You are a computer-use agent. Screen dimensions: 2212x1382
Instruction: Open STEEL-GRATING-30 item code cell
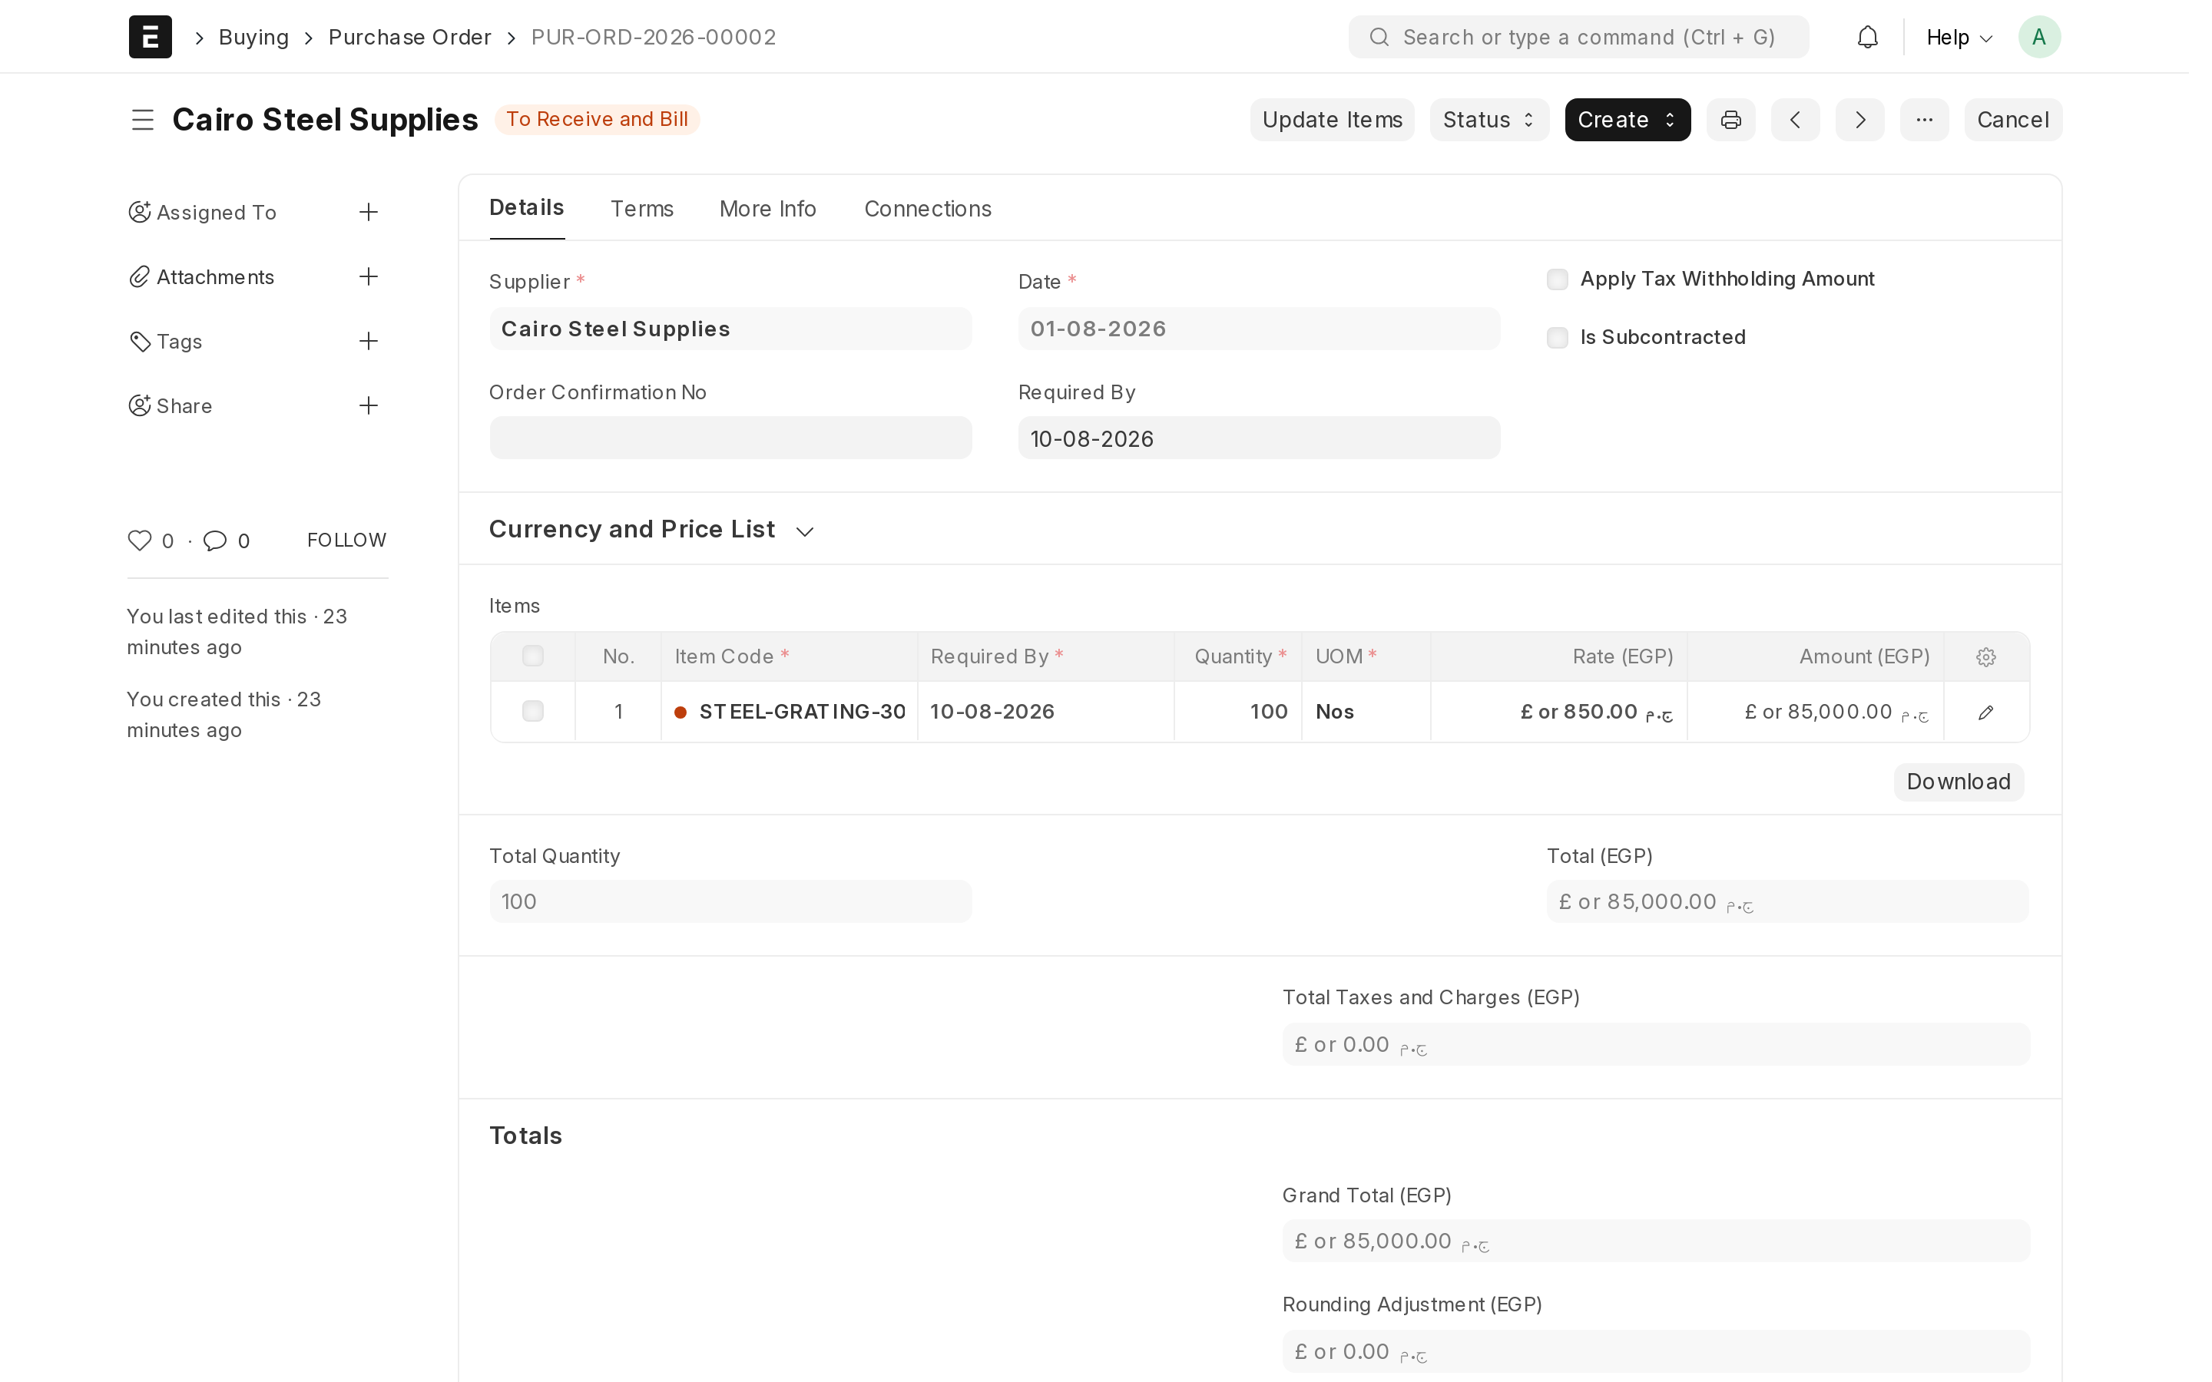coord(790,712)
